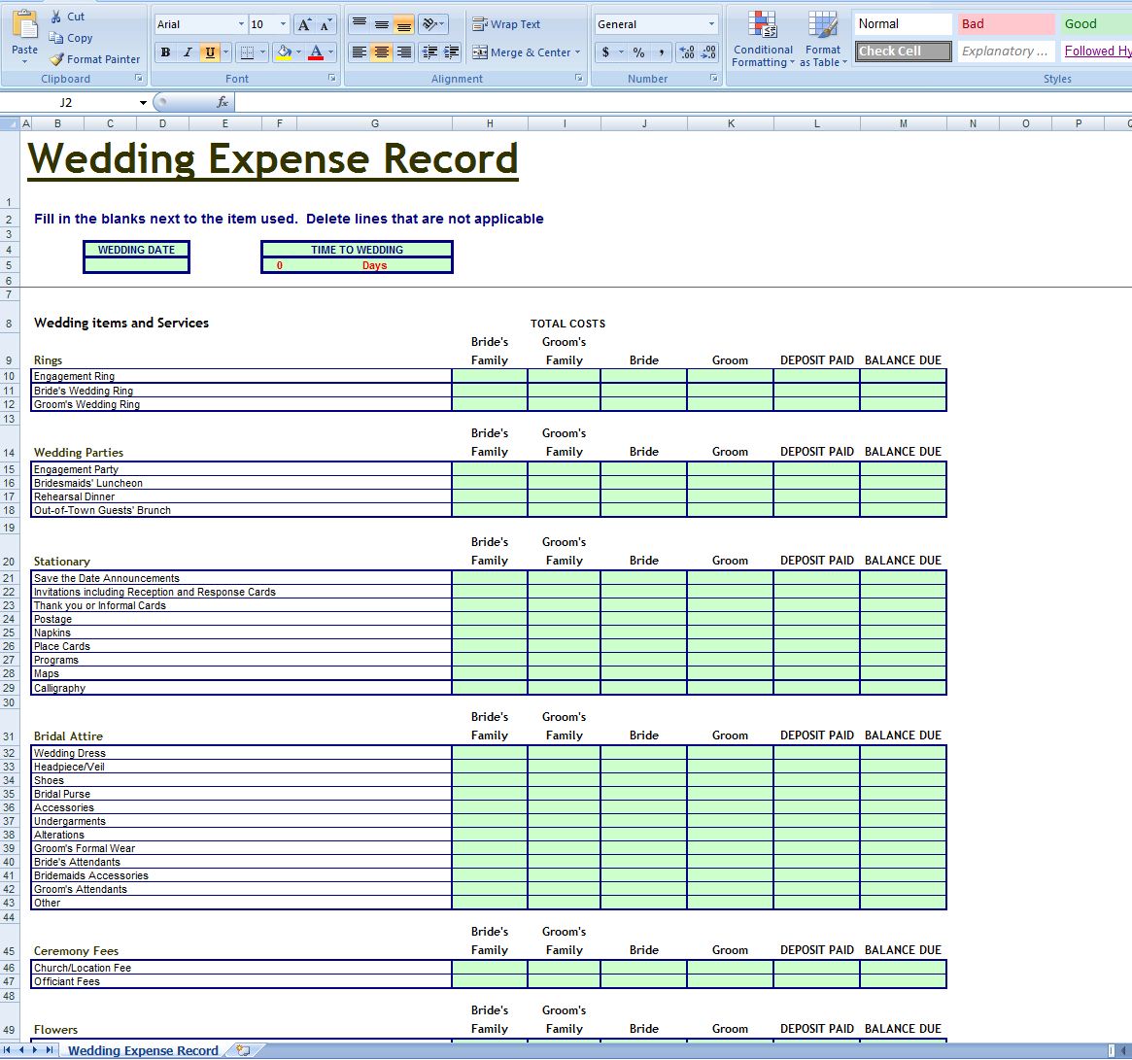
Task: Click Format as Table
Action: coord(823,39)
